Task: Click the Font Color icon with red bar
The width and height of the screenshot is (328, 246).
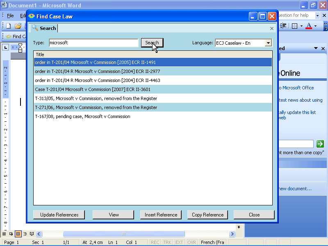Action: (309, 26)
